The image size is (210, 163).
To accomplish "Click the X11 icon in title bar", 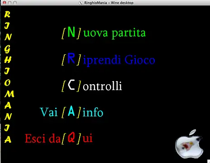I will click(81, 3).
